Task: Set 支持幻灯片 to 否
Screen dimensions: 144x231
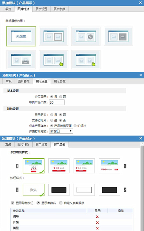Action: click(x=60, y=120)
